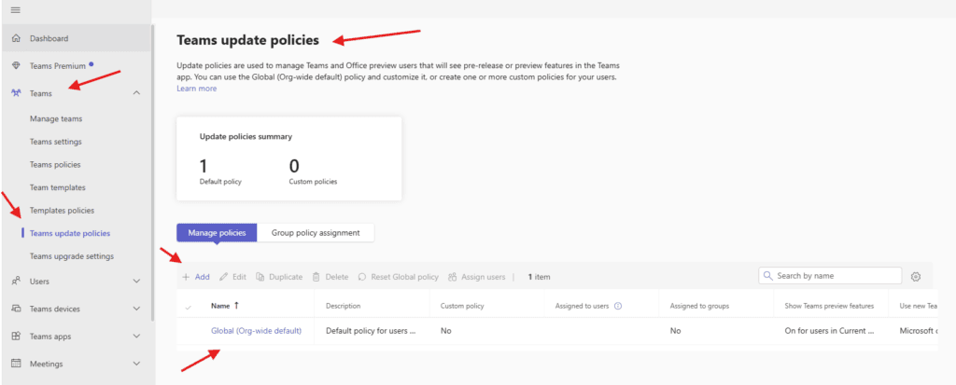Click the Meetings calendar icon
This screenshot has width=956, height=385.
tap(15, 364)
